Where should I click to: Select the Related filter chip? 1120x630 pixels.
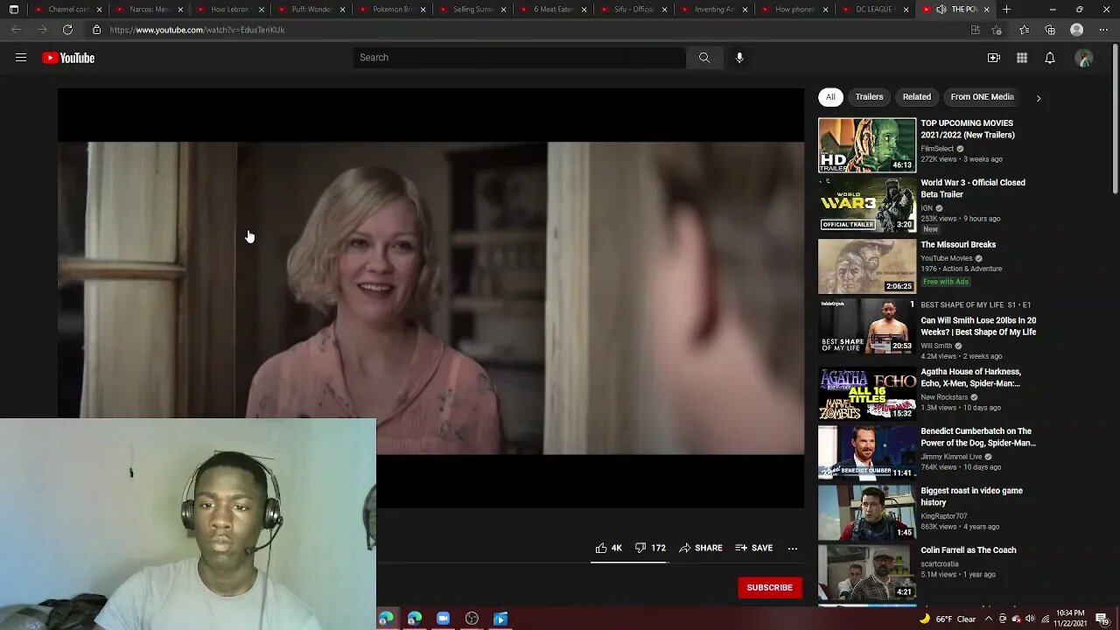pos(917,97)
